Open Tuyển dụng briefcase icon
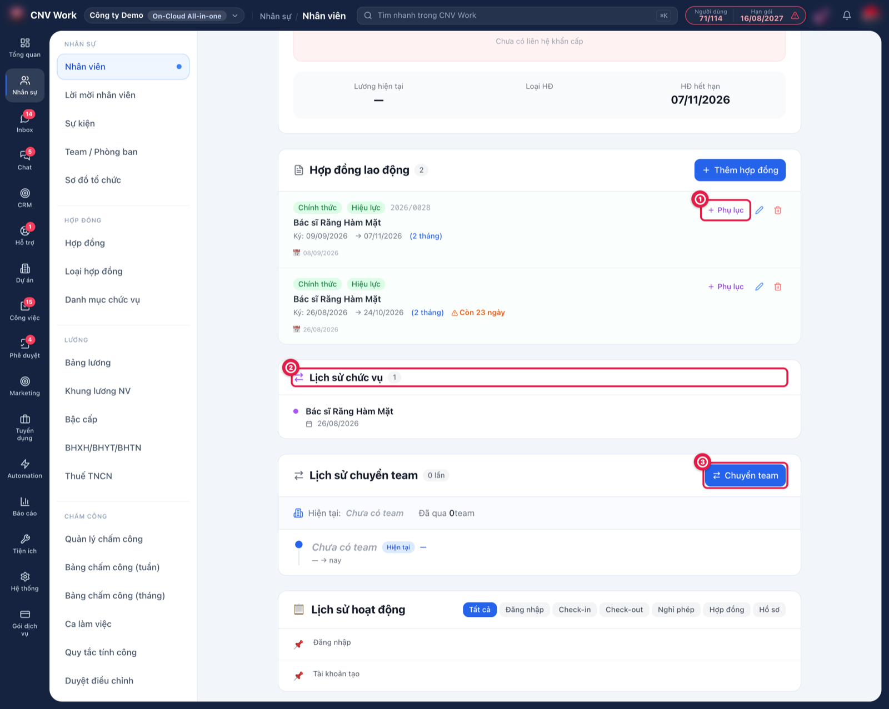This screenshot has height=709, width=889. pos(24,428)
